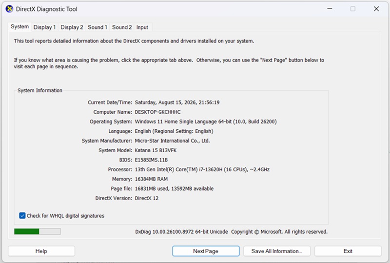Click the System Manufacturer: field label
390x263 pixels.
[x=107, y=141]
